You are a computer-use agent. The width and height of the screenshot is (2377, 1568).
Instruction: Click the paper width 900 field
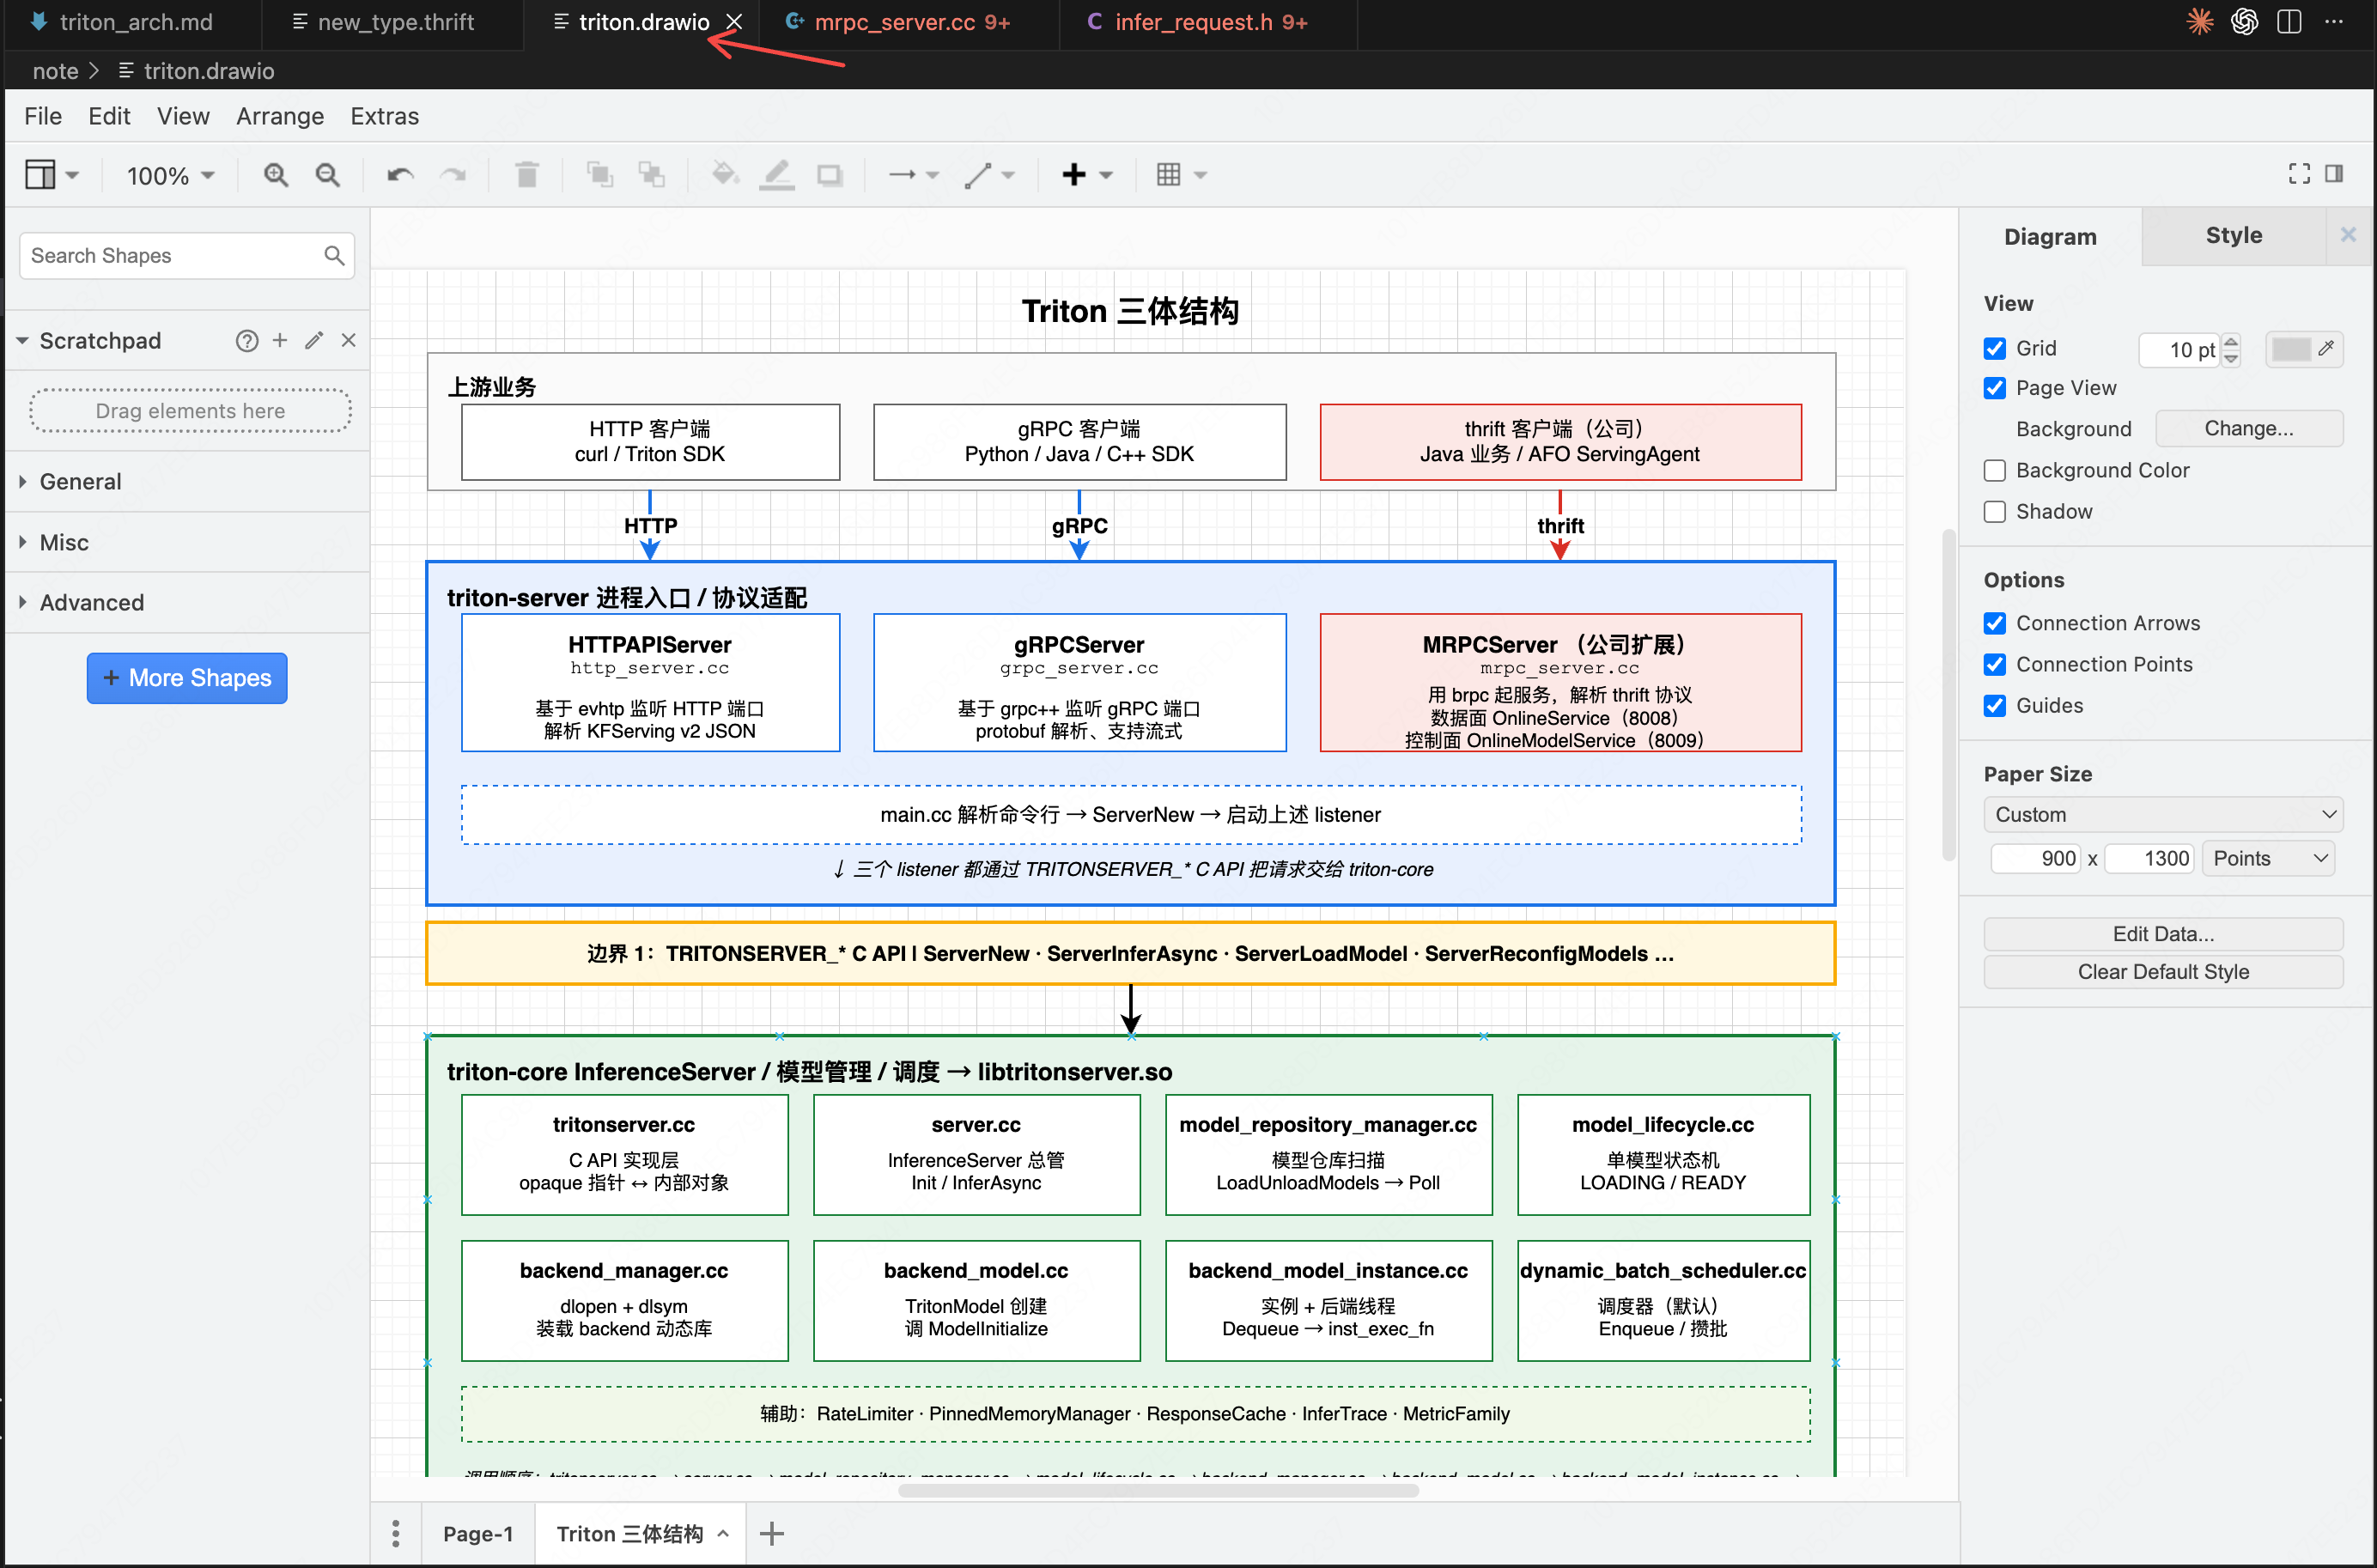coord(2036,858)
